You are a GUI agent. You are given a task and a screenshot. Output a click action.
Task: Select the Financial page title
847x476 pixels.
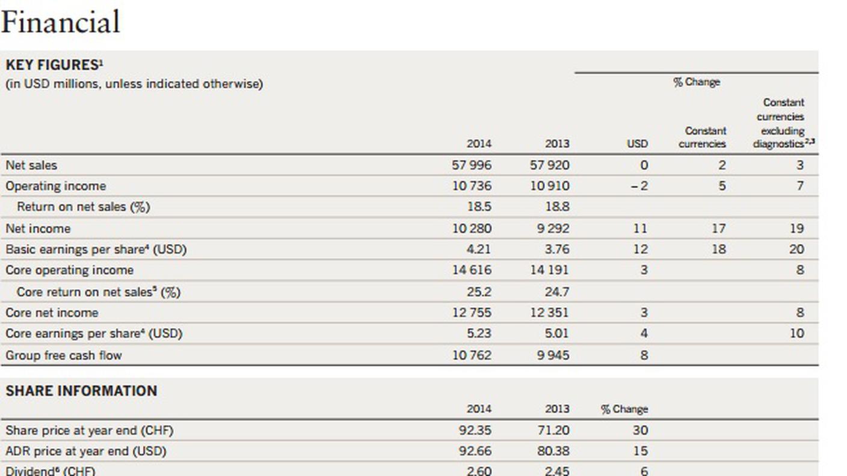tap(60, 22)
